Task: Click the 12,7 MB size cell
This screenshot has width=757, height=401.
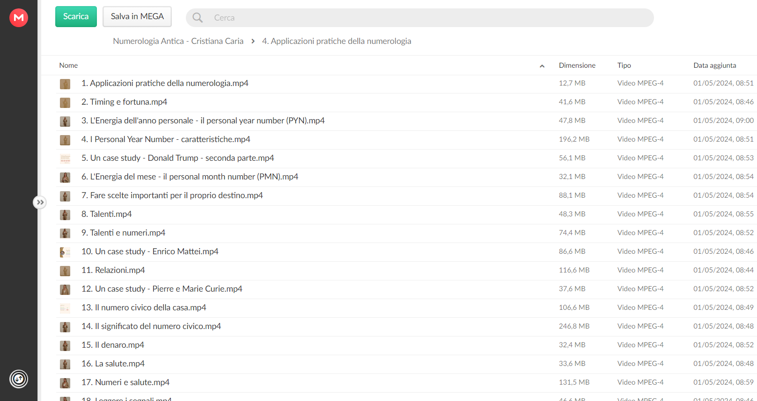Action: click(x=572, y=83)
